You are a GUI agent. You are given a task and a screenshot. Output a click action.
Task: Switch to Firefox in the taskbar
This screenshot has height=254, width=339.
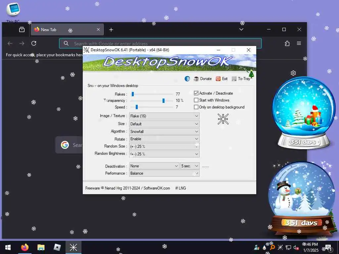[24, 247]
